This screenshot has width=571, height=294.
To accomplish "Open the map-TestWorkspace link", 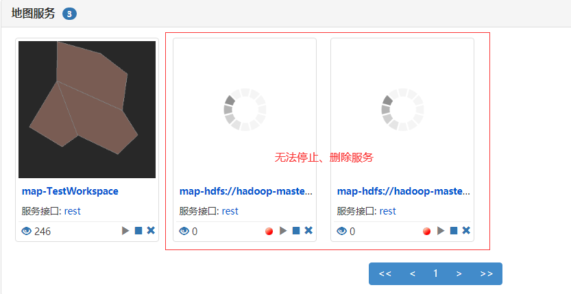I will tap(70, 191).
